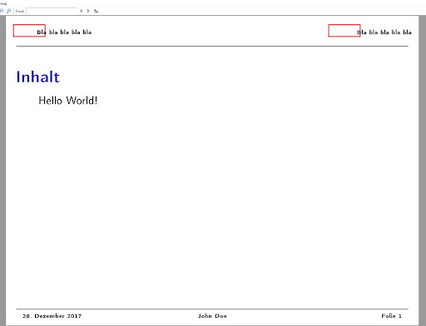This screenshot has height=326, width=426.
Task: Click the horizontal rule below the header
Action: pos(212,47)
